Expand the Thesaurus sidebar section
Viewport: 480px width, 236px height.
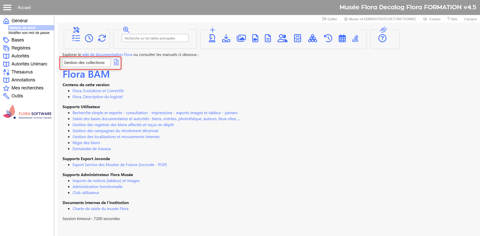click(x=22, y=72)
